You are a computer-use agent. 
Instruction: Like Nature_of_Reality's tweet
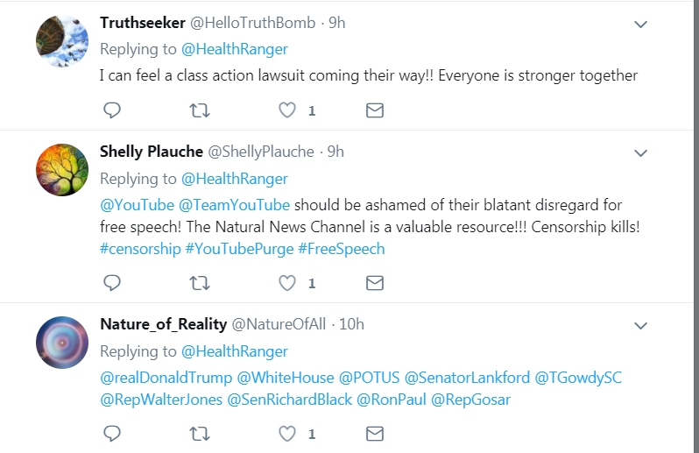(x=287, y=434)
